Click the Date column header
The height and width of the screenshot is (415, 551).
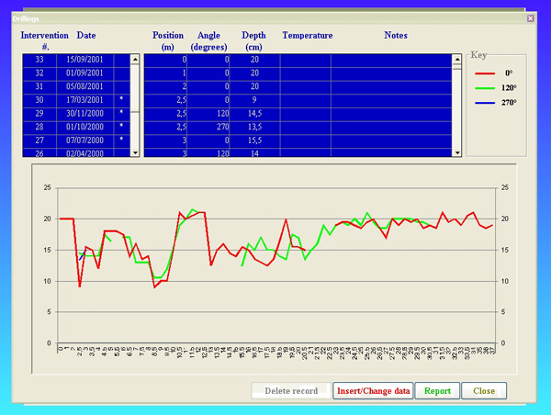(x=86, y=36)
